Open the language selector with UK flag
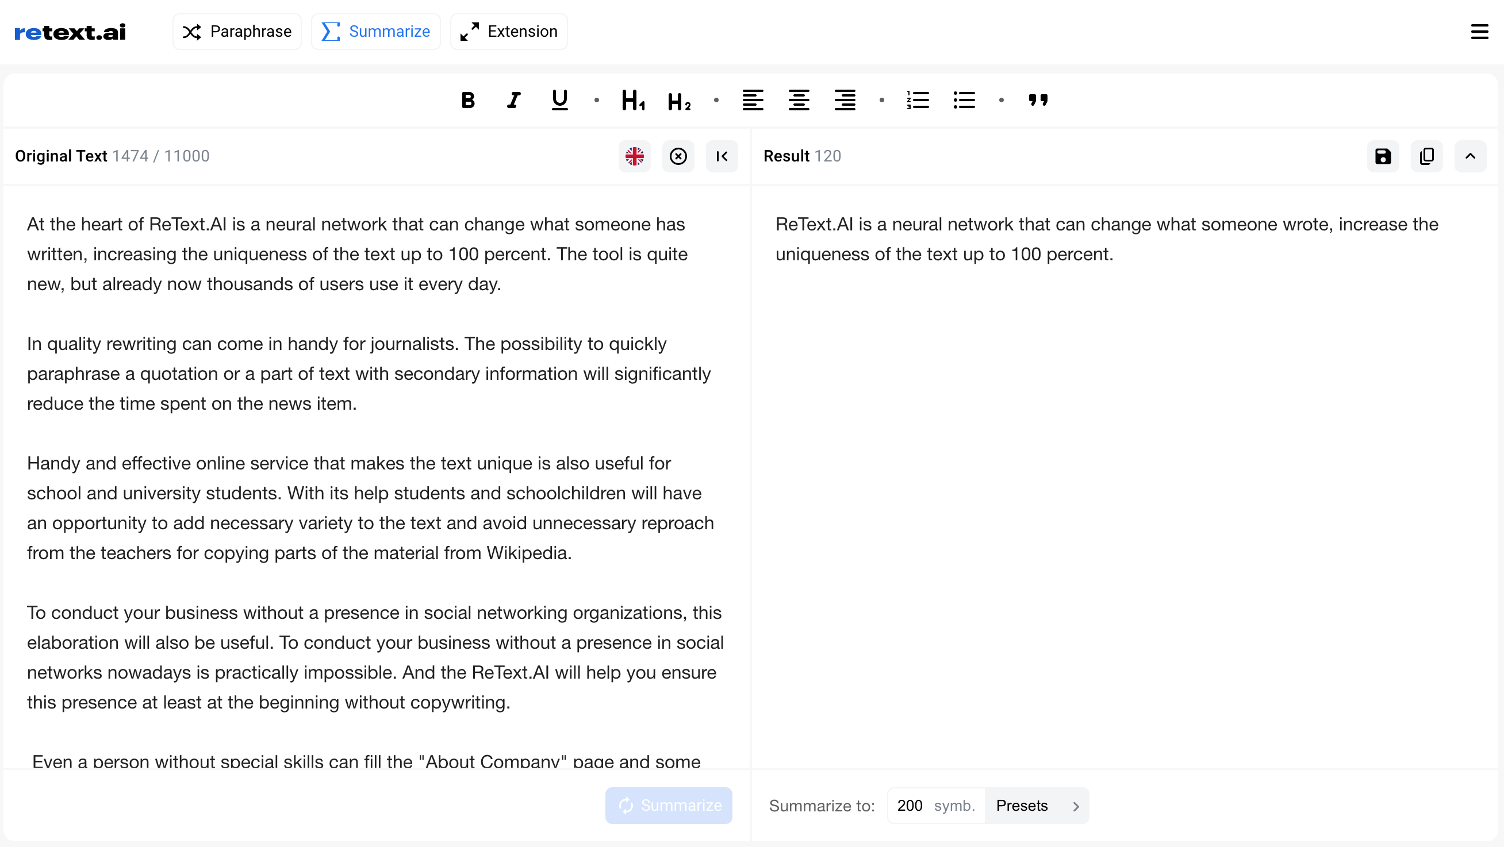 coord(634,156)
